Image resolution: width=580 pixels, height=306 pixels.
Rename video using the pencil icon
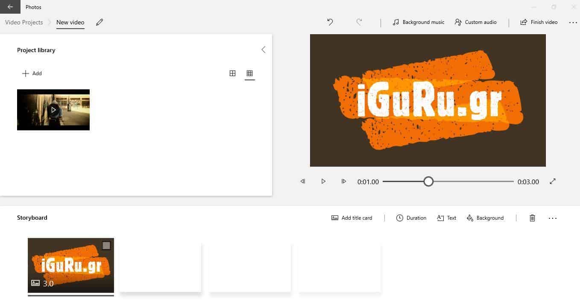click(100, 22)
